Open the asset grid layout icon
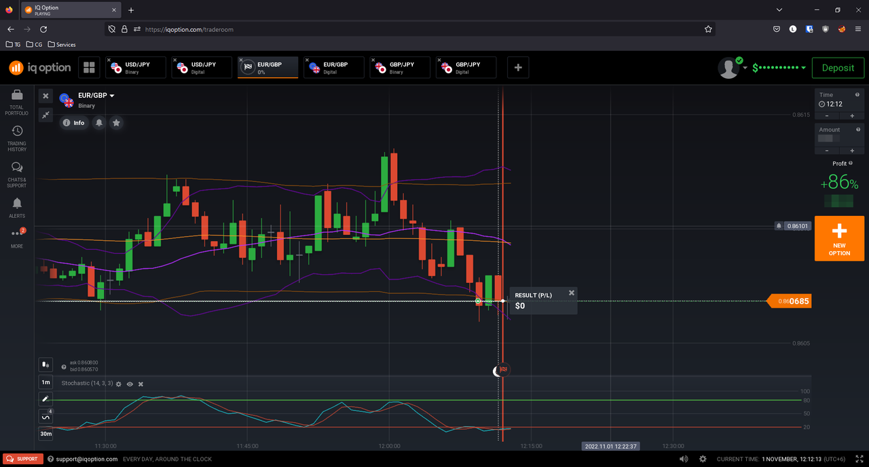Screen dimensions: 869x467 (88, 68)
